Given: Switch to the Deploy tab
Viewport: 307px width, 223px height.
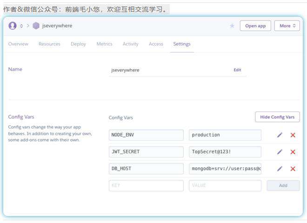Looking at the screenshot, I should click(78, 44).
